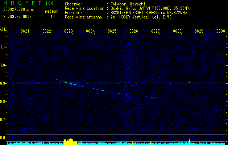The height and width of the screenshot is (145, 228).
Task: Click the 0626 time marker
Action: pos(134,32)
